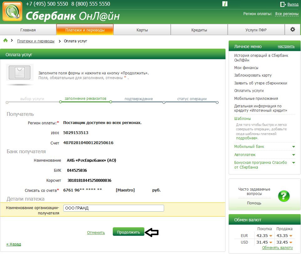Screen dimensions: 301x254
Task: Open the Главная tab
Action: tap(28, 30)
